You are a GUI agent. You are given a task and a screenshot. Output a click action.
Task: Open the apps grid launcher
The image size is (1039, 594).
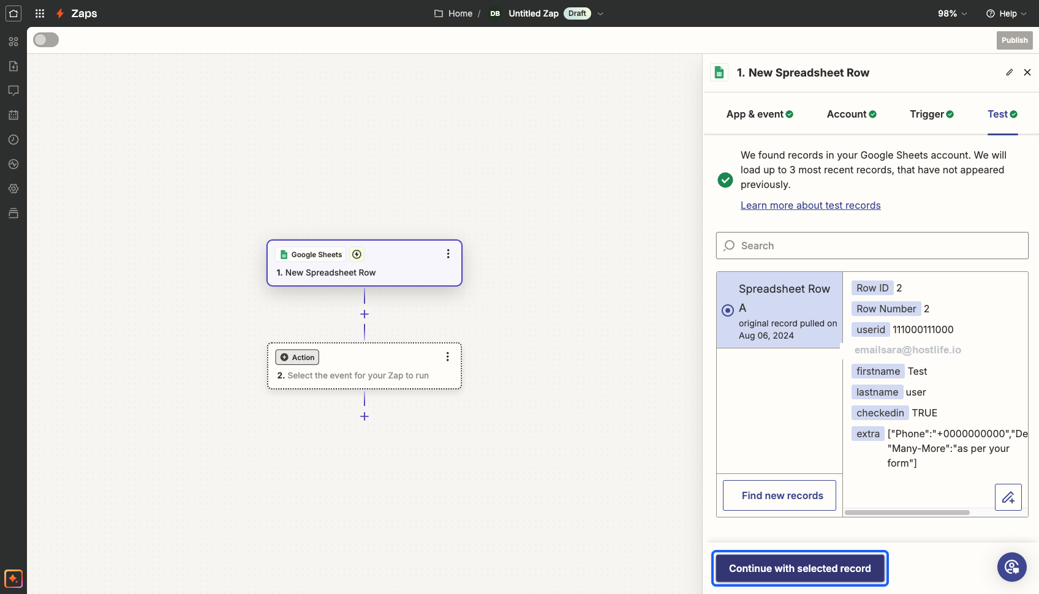coord(40,13)
